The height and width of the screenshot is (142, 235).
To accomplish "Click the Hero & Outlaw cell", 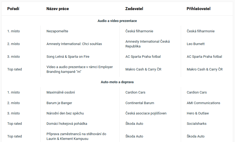I will click(198, 113).
